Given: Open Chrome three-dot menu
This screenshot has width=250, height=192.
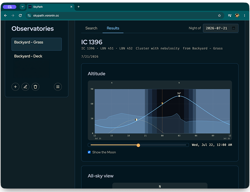Looking at the screenshot, I should [244, 16].
